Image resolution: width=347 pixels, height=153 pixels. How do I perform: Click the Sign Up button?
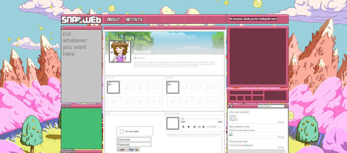[133, 149]
